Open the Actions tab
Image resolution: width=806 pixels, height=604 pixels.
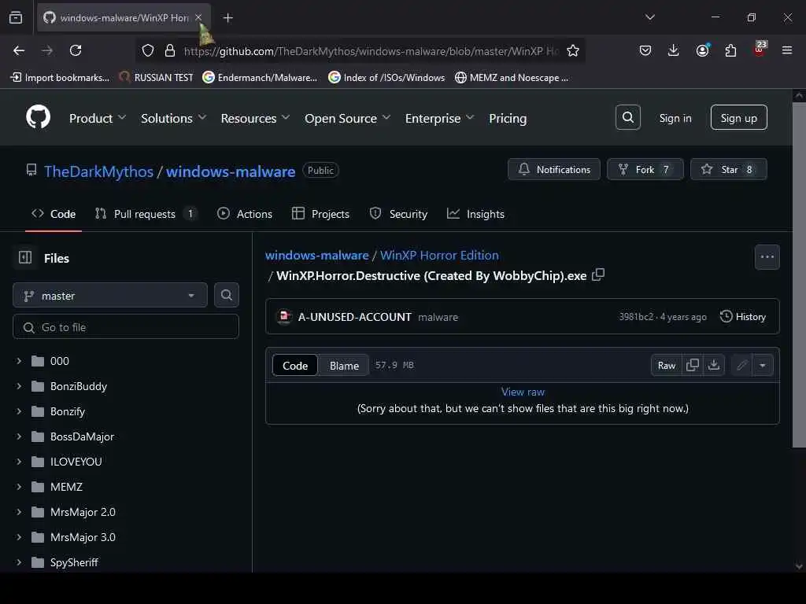(245, 214)
